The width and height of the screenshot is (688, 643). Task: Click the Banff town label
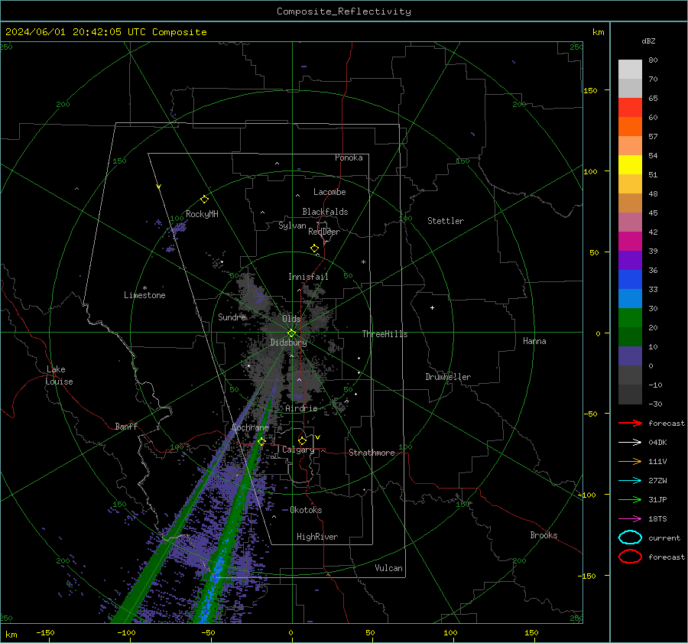[126, 427]
